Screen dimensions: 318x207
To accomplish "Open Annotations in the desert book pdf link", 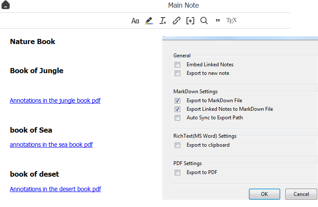I will click(x=55, y=189).
